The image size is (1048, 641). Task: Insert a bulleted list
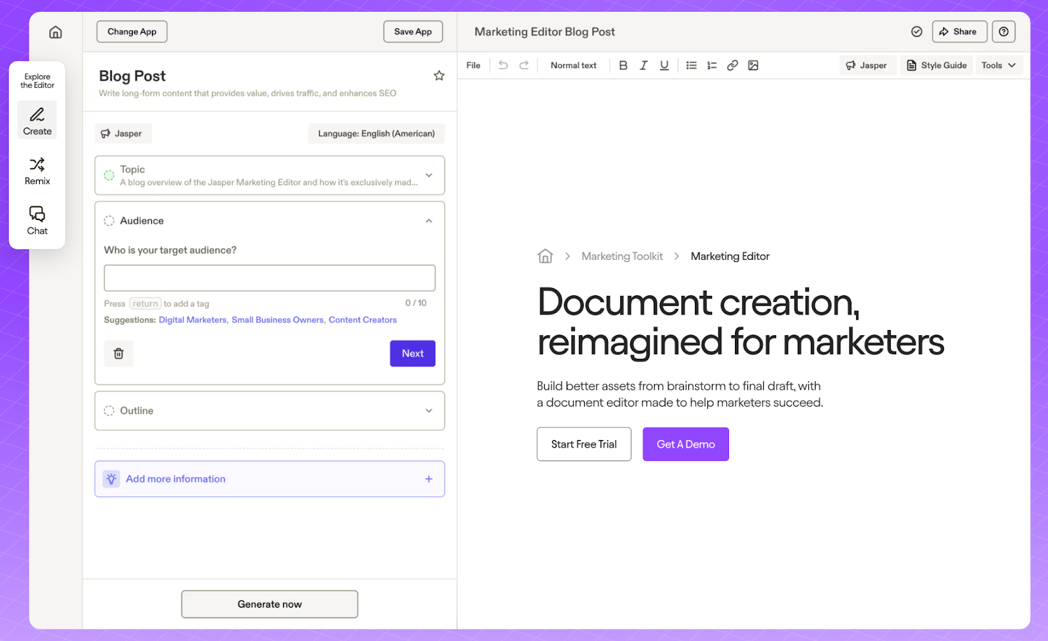(691, 65)
